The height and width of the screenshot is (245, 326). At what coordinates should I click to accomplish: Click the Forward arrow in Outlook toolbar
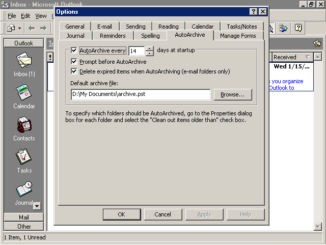[x=43, y=28]
